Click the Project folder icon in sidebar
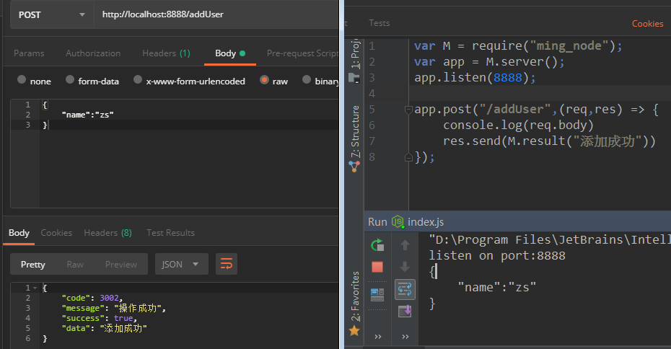This screenshot has width=671, height=349. point(354,78)
